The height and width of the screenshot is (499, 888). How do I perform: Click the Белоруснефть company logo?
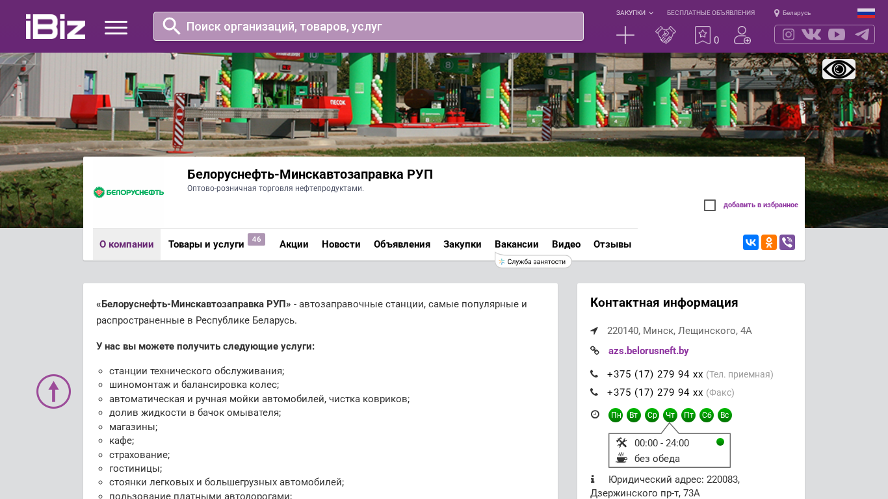pyautogui.click(x=129, y=192)
